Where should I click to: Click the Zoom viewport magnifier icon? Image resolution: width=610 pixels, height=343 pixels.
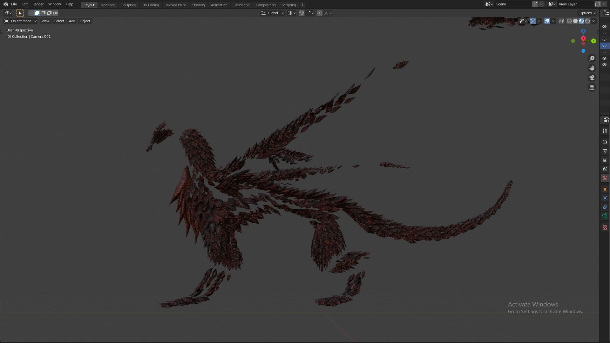pos(592,58)
